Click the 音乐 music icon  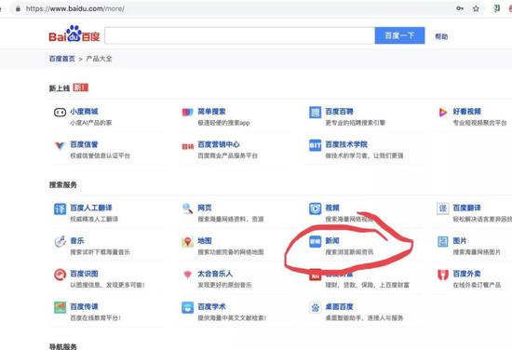tap(60, 242)
